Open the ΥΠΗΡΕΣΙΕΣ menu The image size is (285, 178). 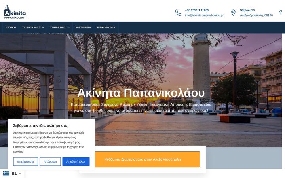click(x=58, y=28)
